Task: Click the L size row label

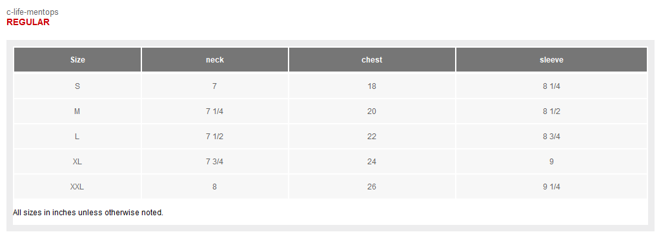Action: pyautogui.click(x=77, y=137)
